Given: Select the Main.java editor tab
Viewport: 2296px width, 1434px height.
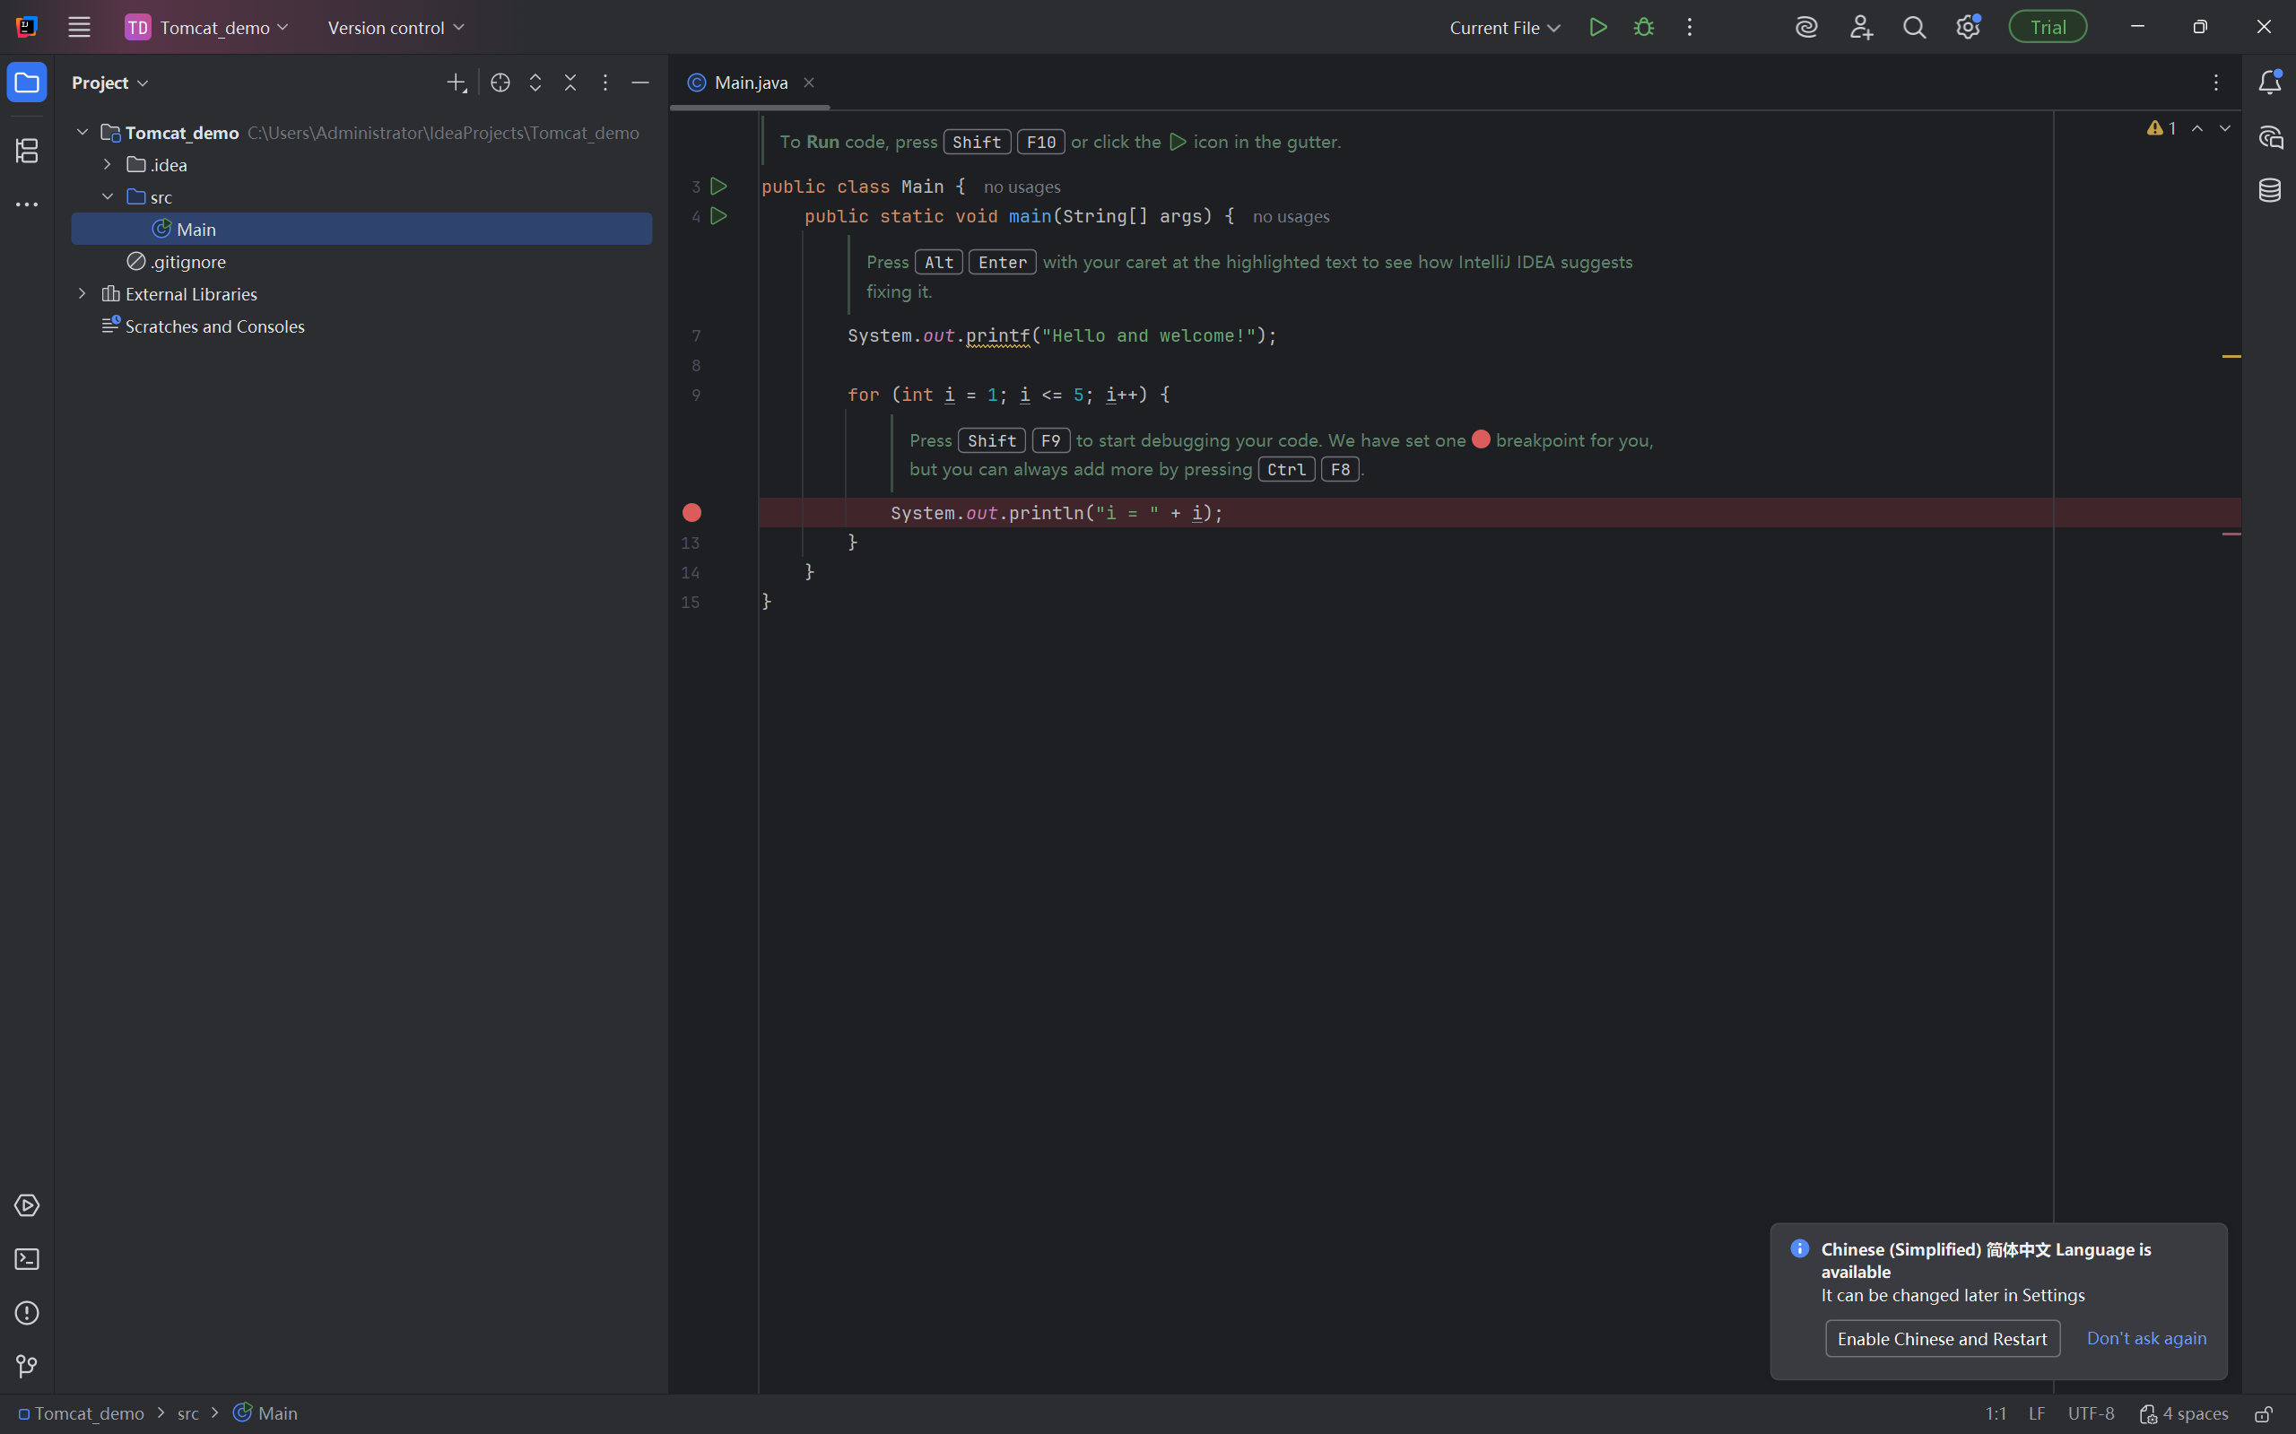Looking at the screenshot, I should coord(750,83).
